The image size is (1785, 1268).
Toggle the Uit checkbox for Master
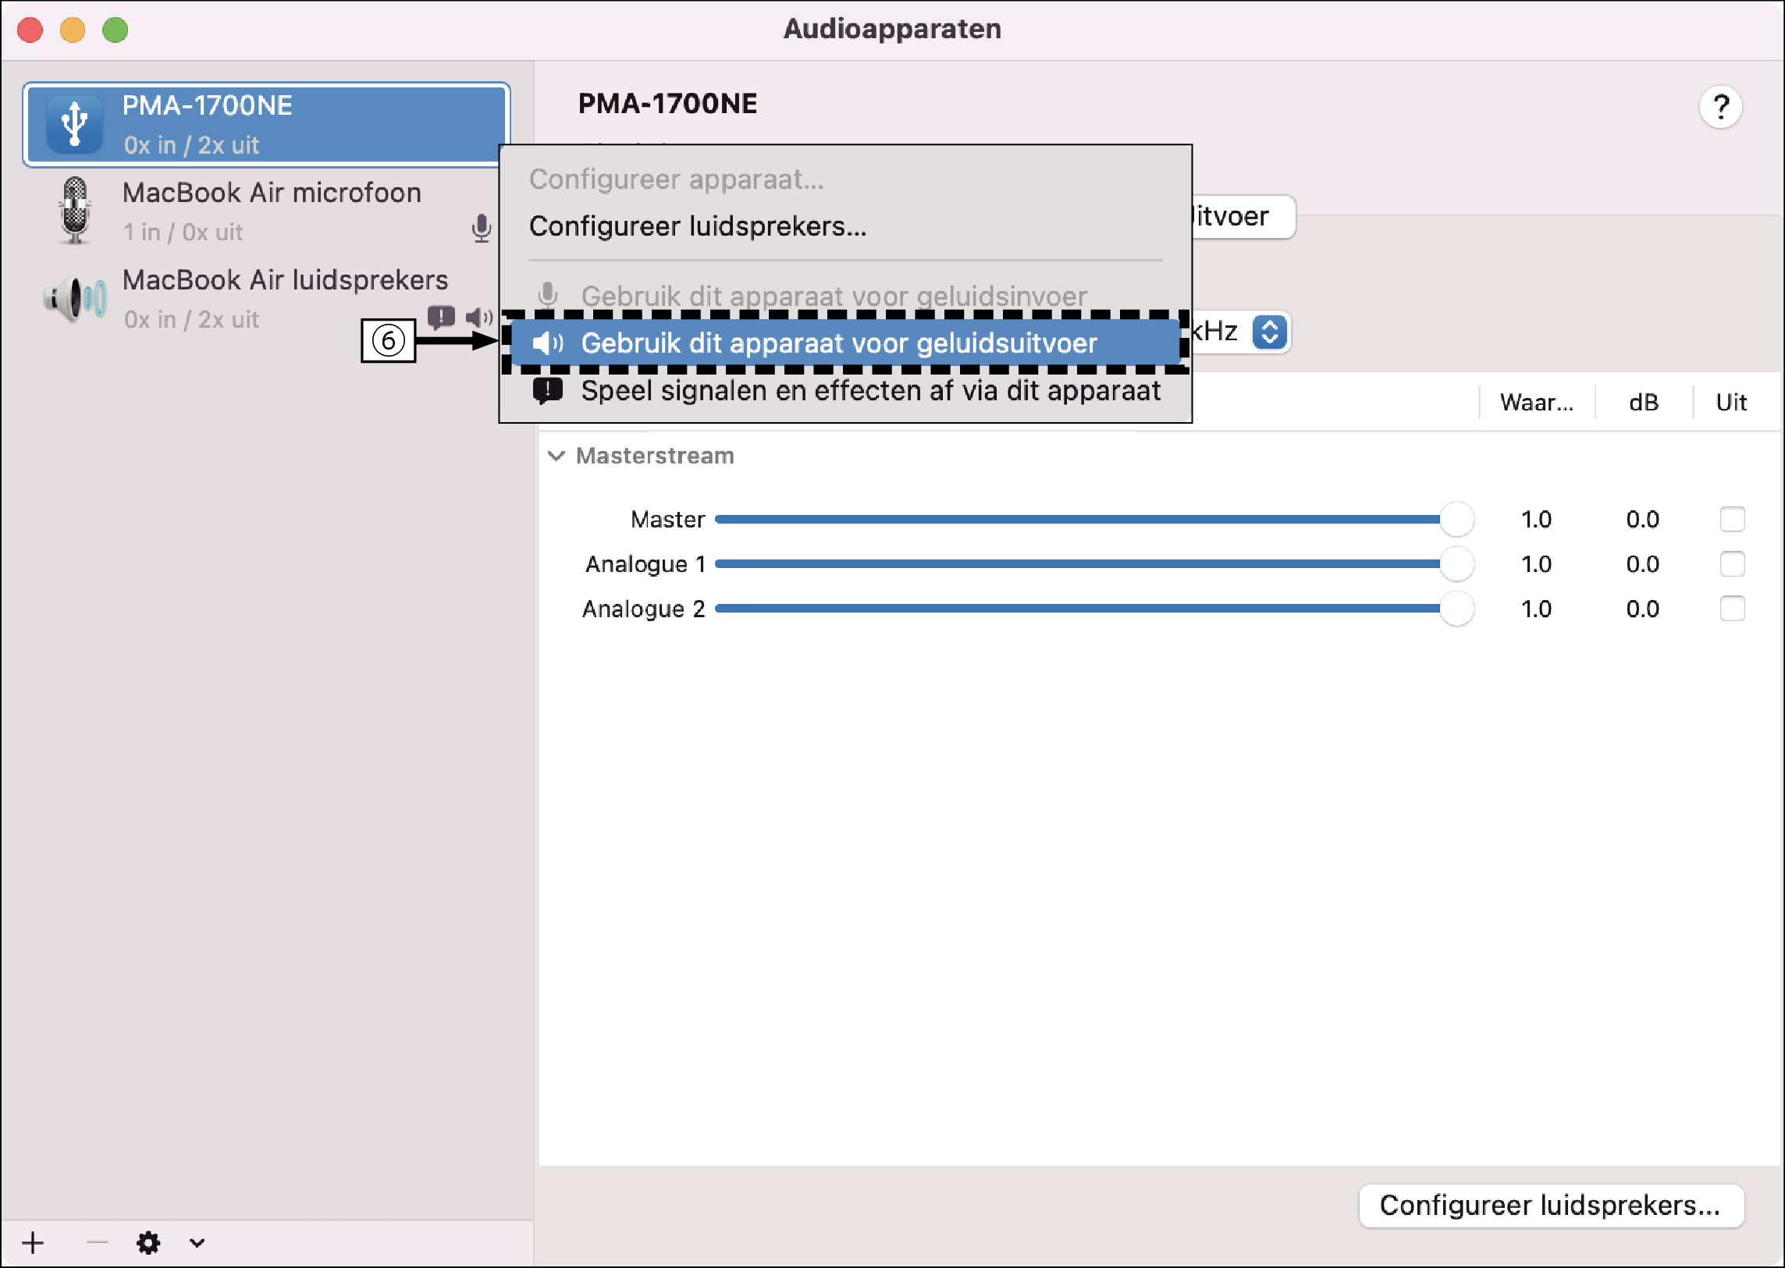pos(1733,518)
